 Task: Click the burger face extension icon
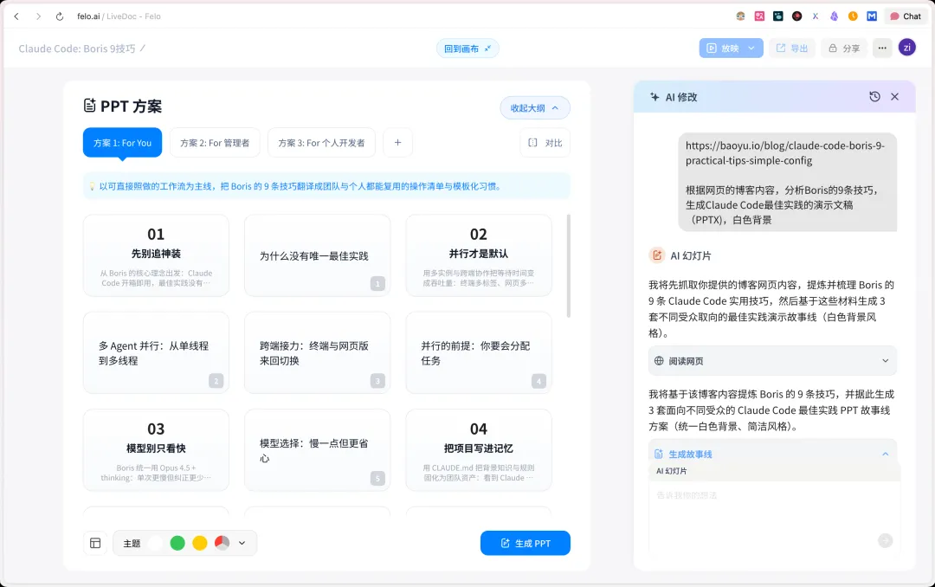pyautogui.click(x=740, y=16)
